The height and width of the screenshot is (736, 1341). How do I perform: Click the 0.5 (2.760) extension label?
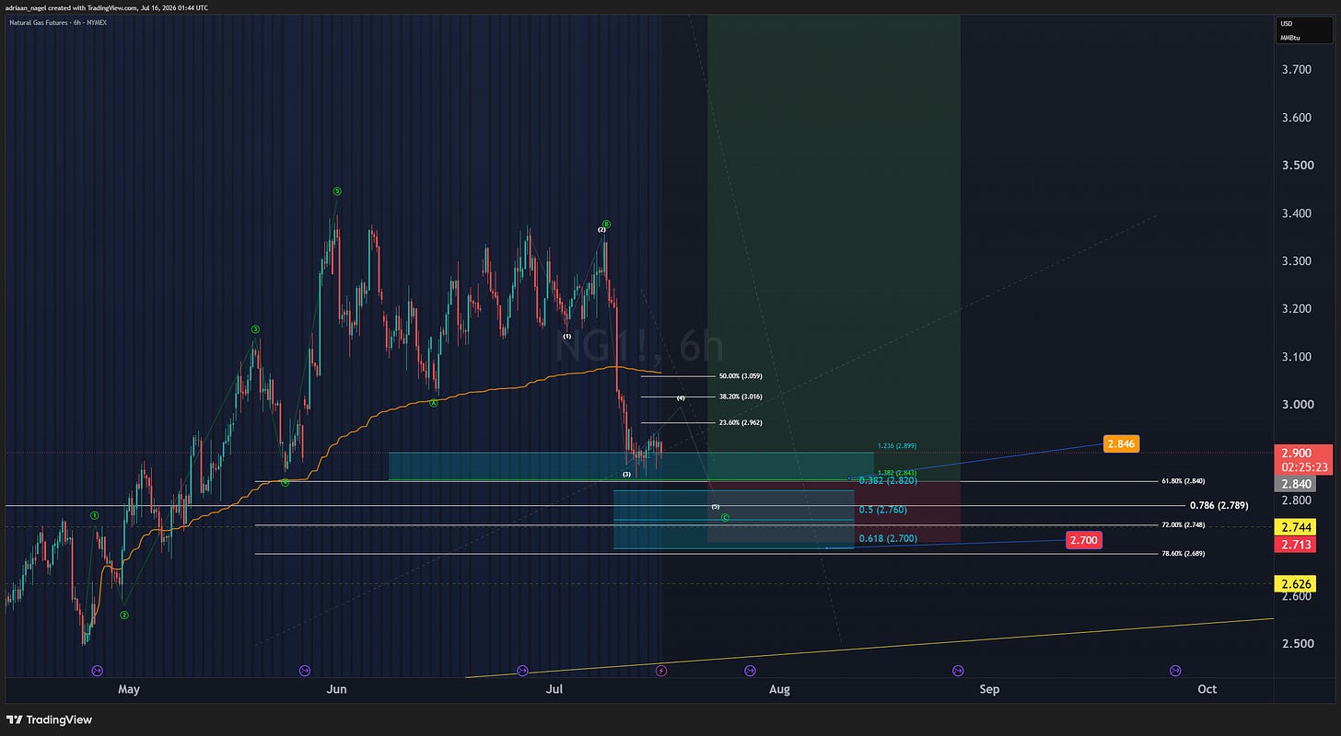[883, 509]
